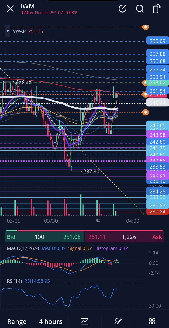Tap the top orange alert bell icon
The height and width of the screenshot is (328, 169).
[x=146, y=27]
